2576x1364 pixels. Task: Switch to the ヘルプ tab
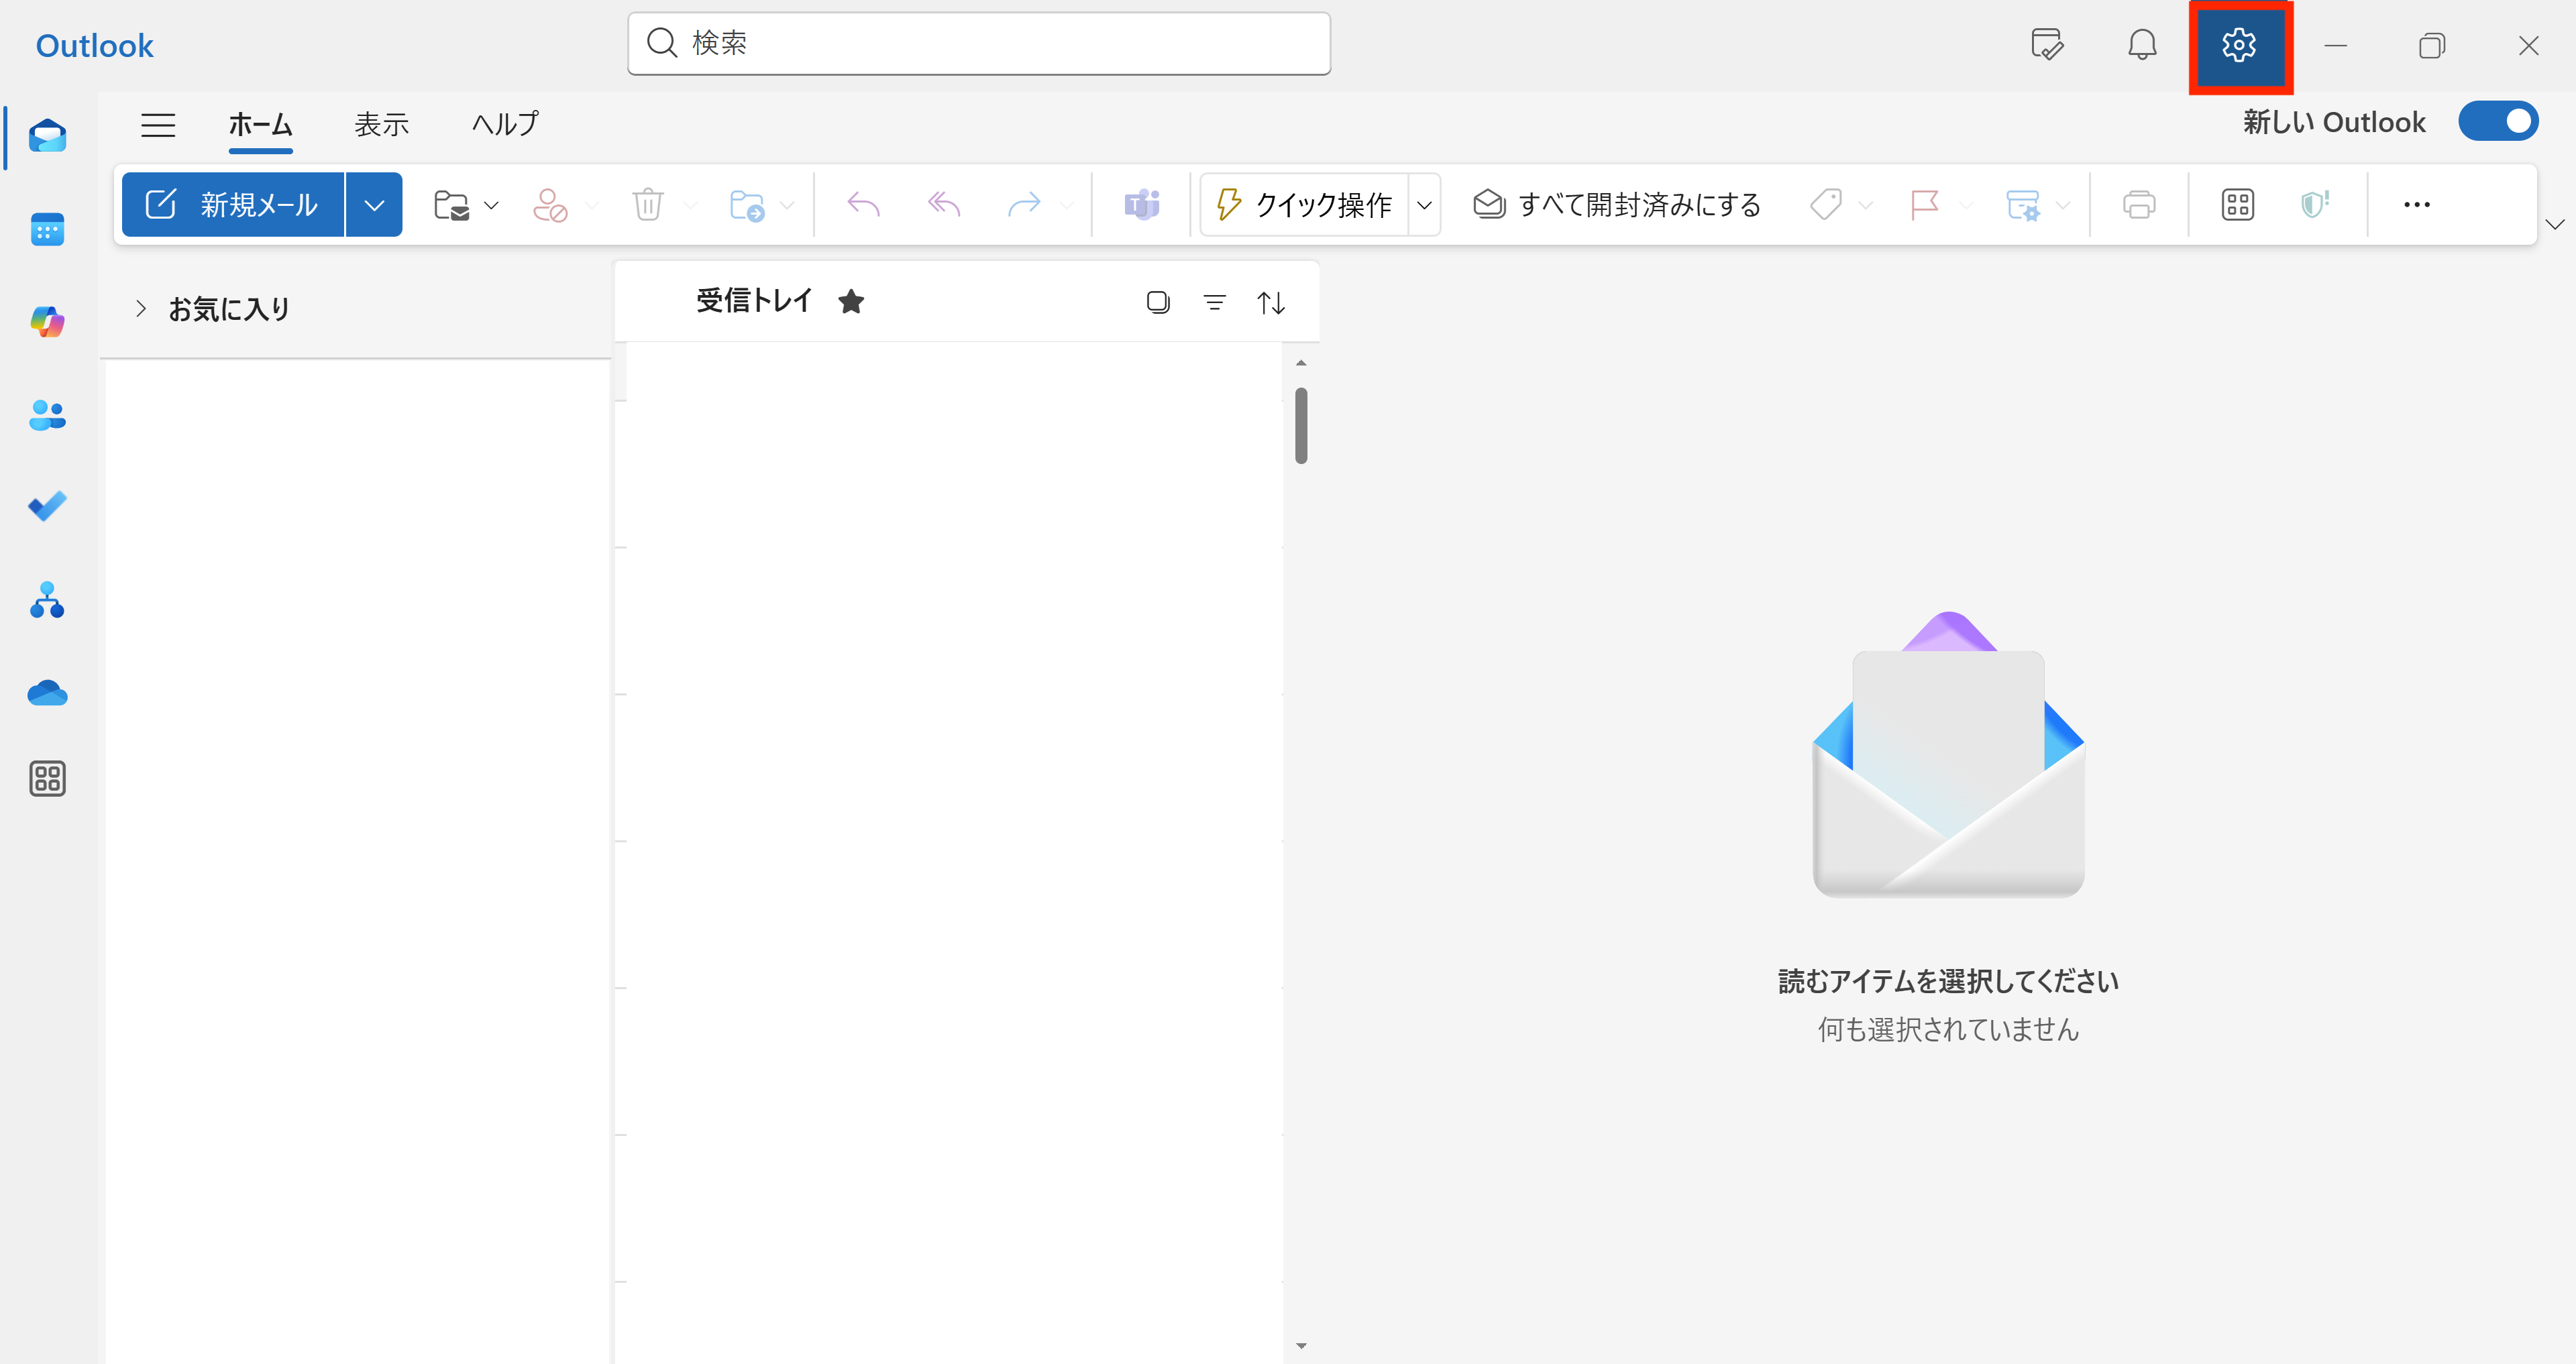505,124
